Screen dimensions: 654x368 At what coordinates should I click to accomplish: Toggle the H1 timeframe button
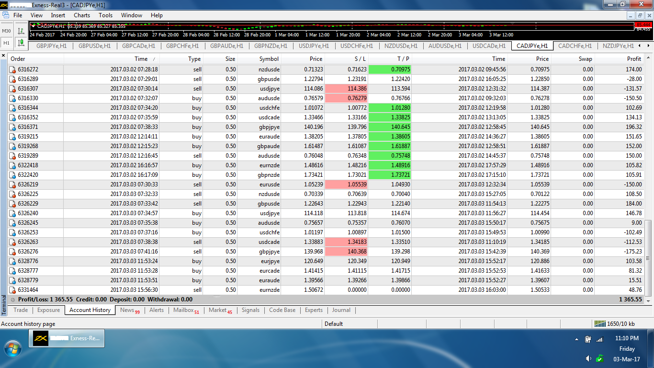coord(6,43)
